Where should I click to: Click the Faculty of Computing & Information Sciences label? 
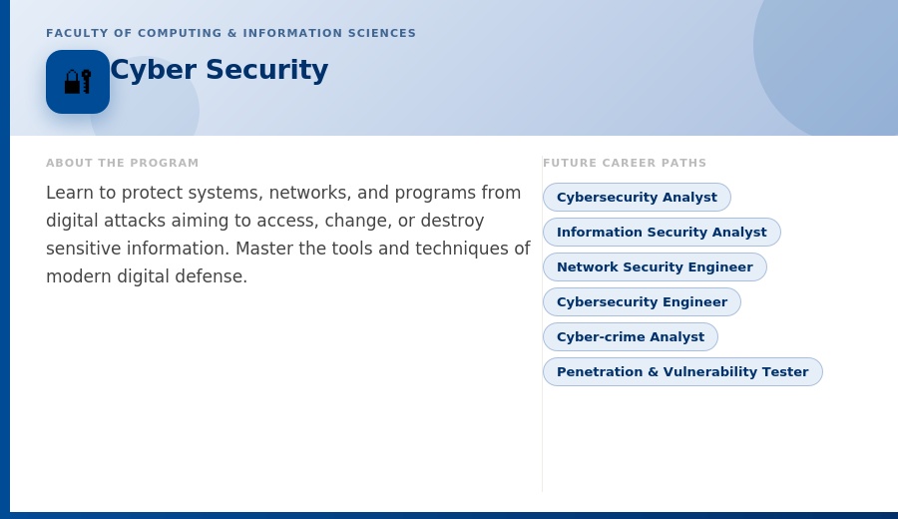pyautogui.click(x=230, y=33)
